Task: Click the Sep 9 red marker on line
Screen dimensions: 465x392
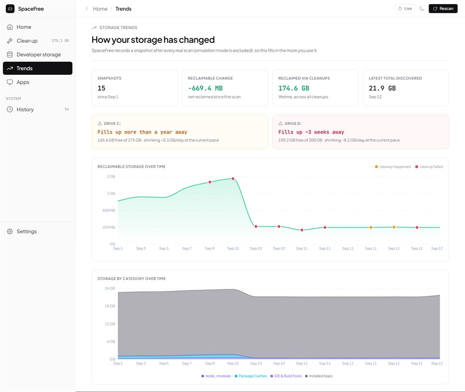Action: 210,182
